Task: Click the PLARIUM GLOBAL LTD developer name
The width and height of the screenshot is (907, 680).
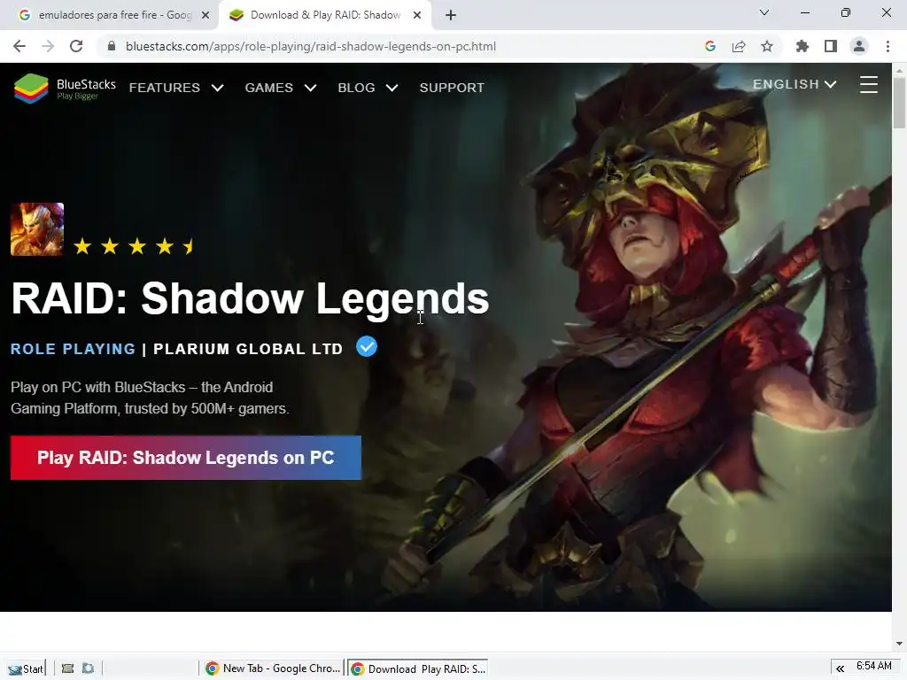Action: click(x=248, y=349)
